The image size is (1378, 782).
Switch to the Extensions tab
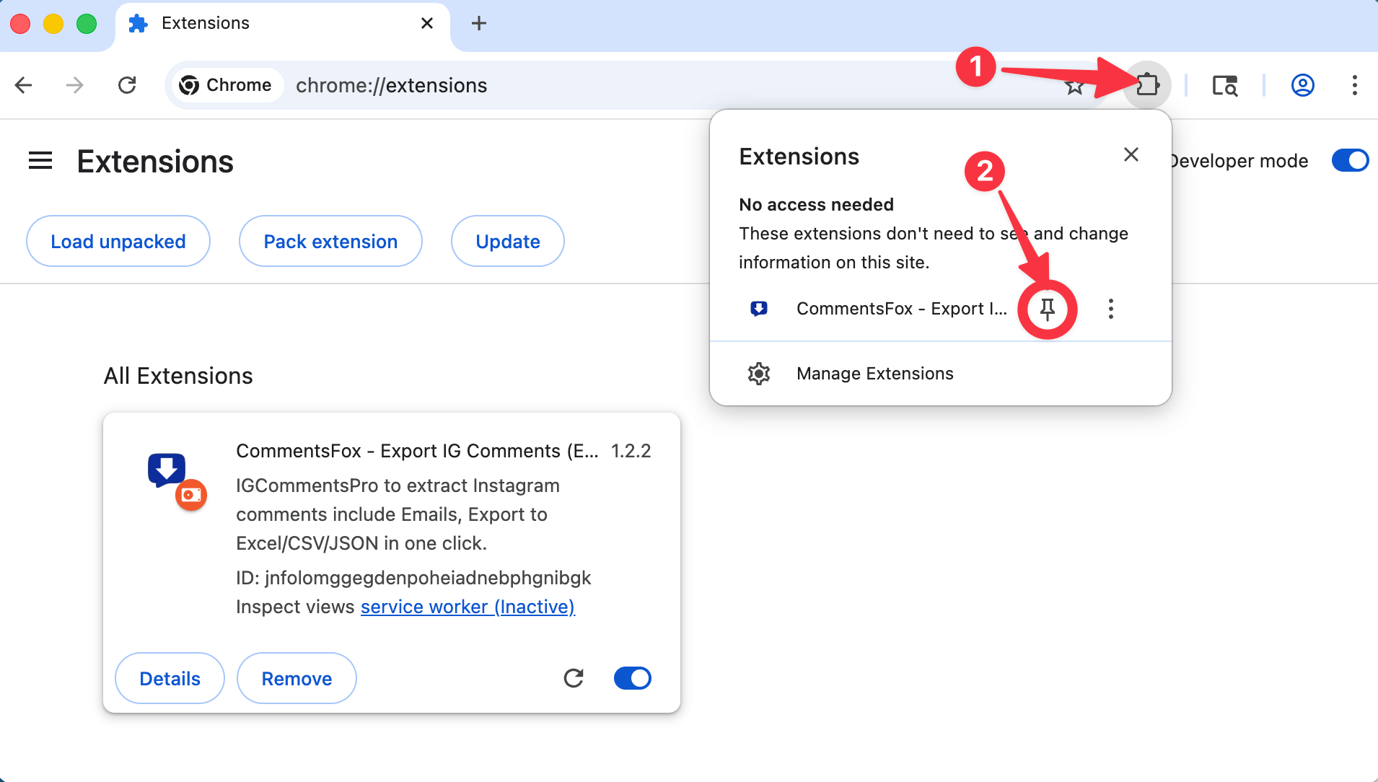pyautogui.click(x=204, y=22)
